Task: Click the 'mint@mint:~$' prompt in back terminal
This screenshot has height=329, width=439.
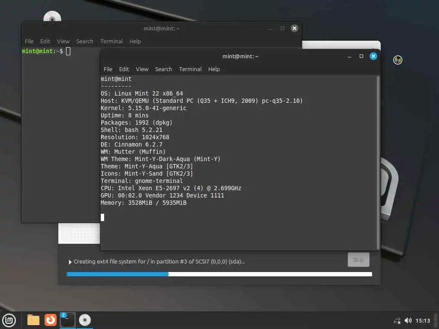Action: point(42,51)
